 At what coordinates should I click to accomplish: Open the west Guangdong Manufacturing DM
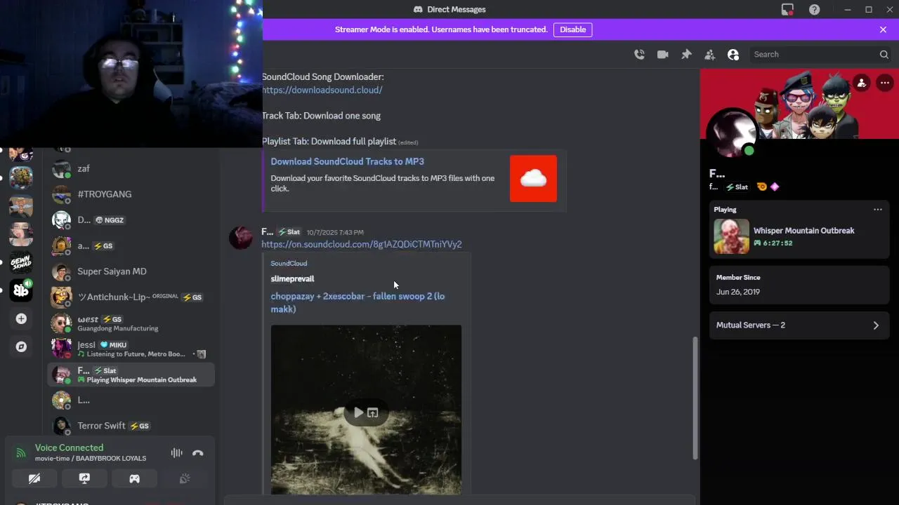(x=131, y=323)
